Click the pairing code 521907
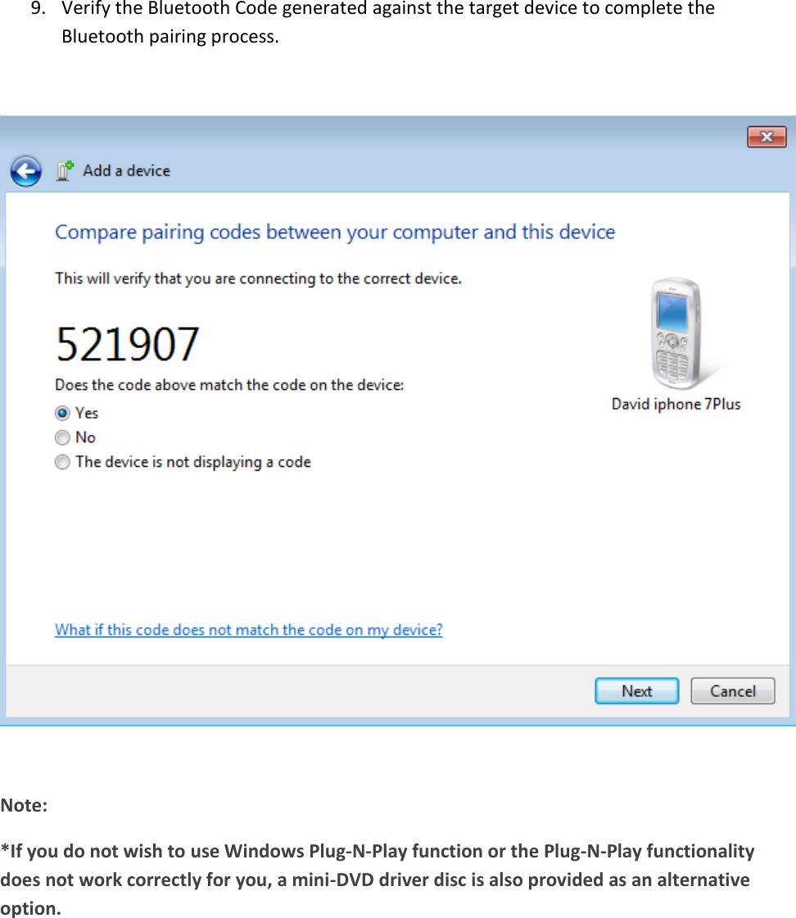This screenshot has width=796, height=918. pyautogui.click(x=127, y=342)
